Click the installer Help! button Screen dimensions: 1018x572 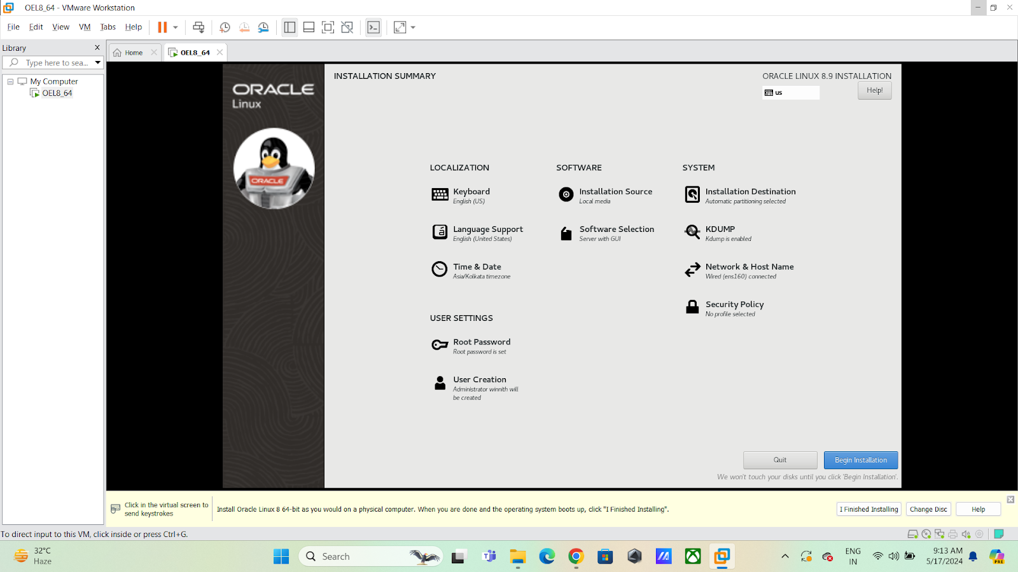tap(874, 91)
